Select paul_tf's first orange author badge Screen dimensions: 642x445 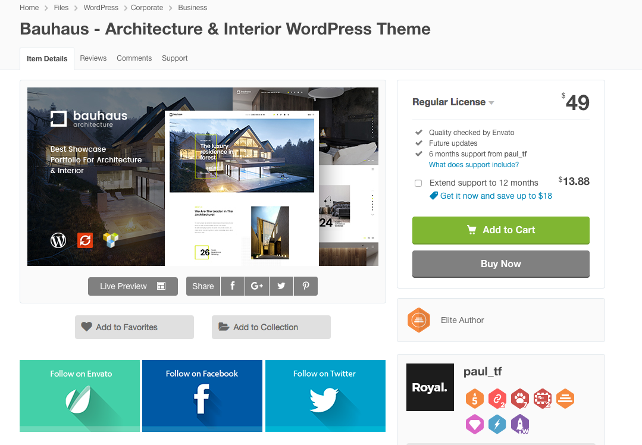pos(474,399)
